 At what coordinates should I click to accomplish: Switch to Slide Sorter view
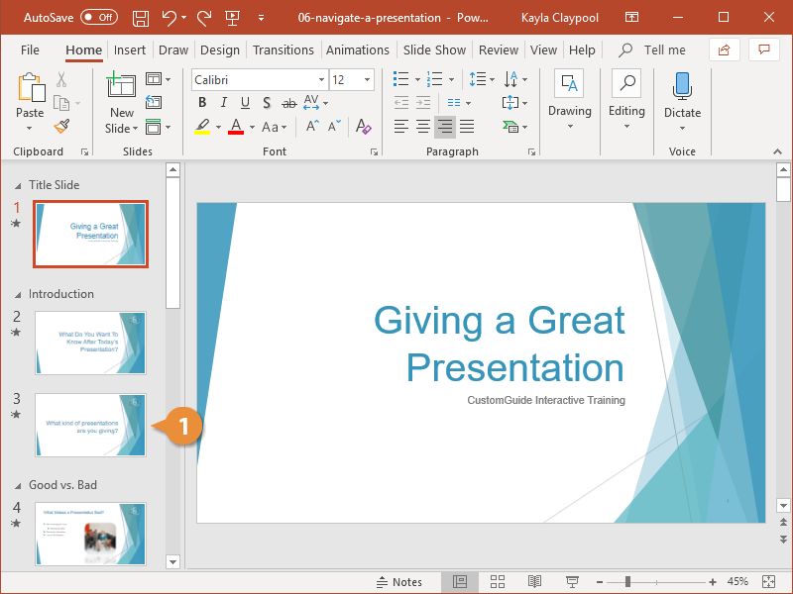tap(498, 581)
